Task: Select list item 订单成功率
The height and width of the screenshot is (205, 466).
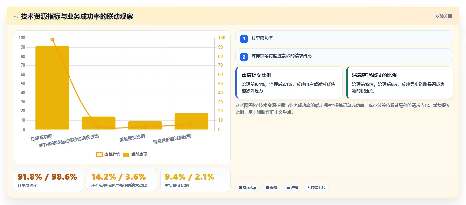Action: 344,38
